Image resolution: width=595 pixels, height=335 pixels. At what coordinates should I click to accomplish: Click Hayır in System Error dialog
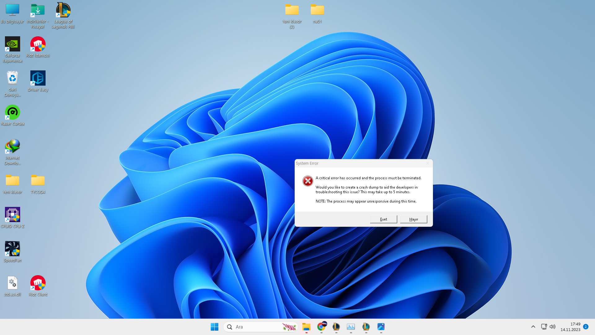tap(414, 219)
